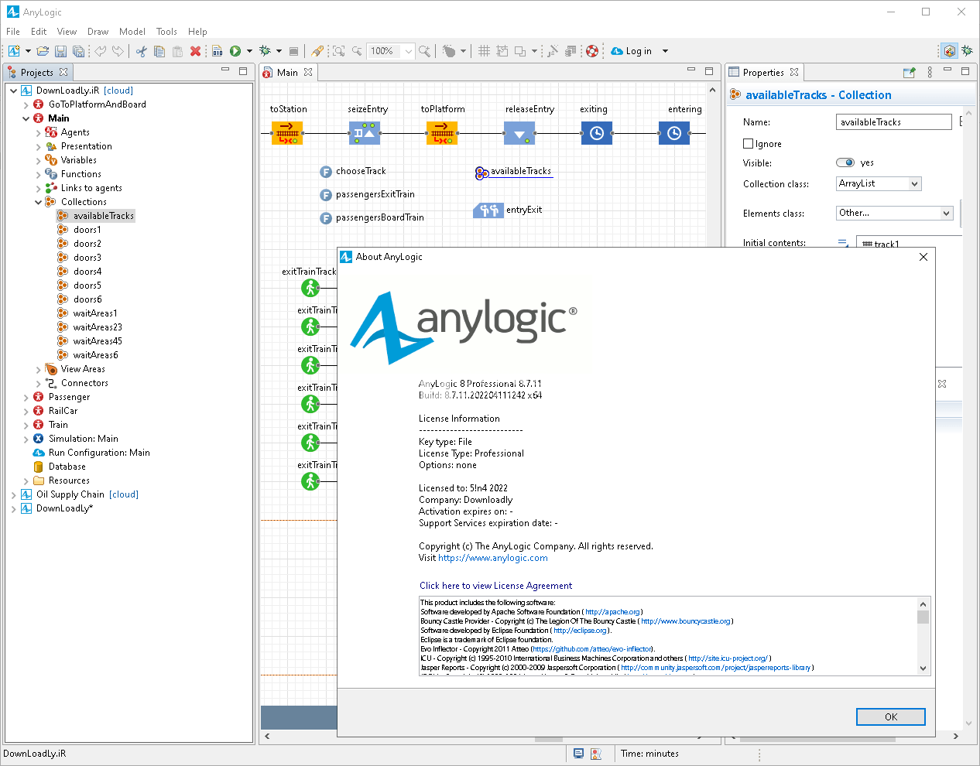Screen dimensions: 980x766
Task: Open the https://www.anylogic.com link
Action: (x=493, y=557)
